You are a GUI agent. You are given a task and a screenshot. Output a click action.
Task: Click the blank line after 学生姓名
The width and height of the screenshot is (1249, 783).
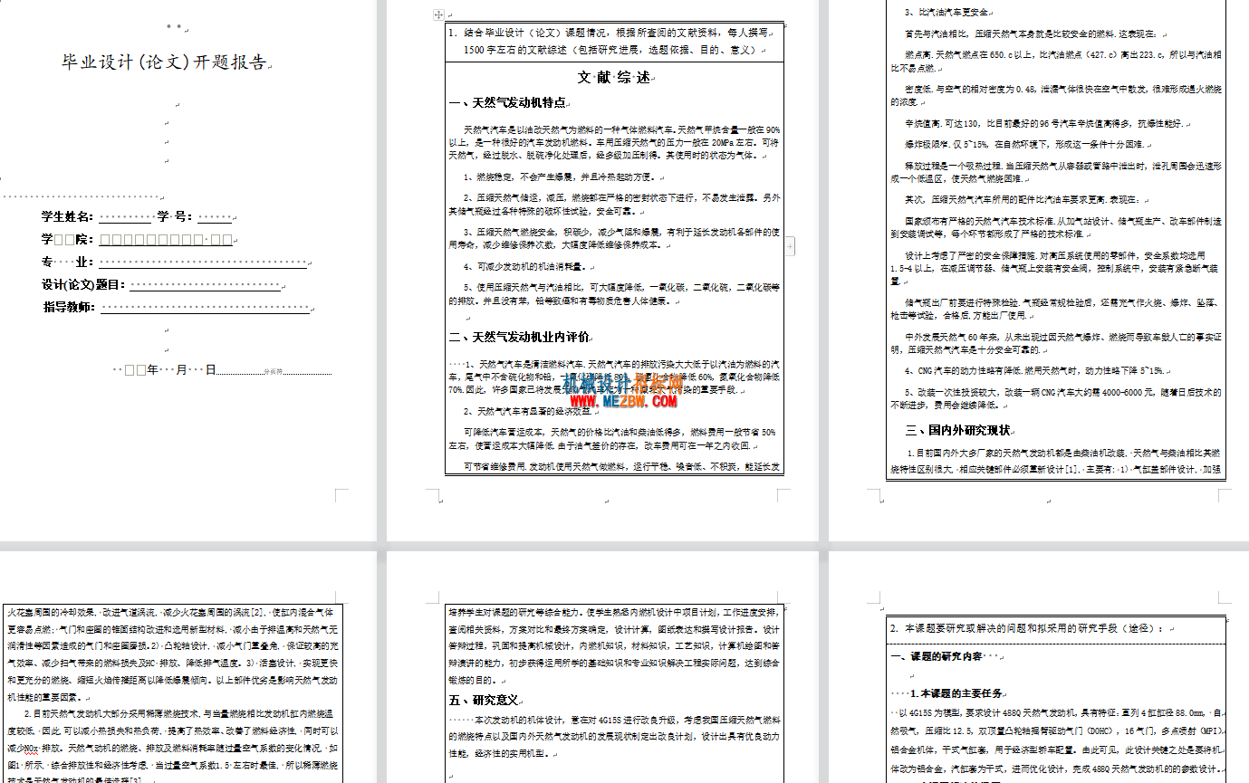pyautogui.click(x=124, y=218)
